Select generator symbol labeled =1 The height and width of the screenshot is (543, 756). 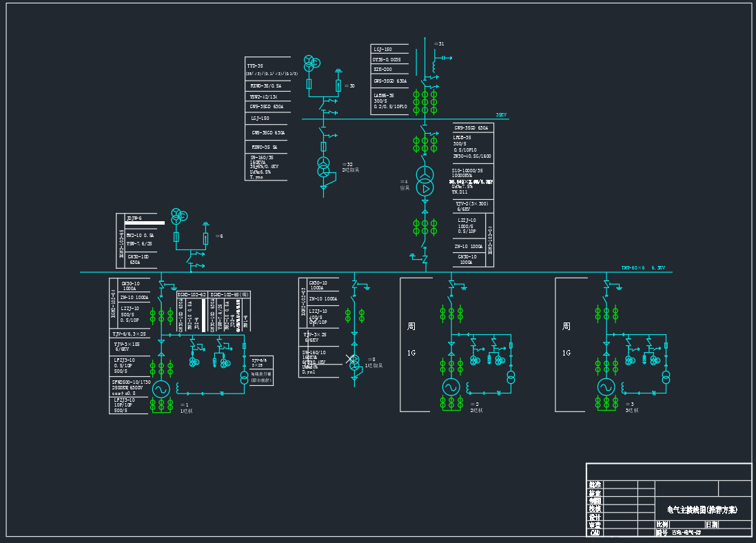tap(161, 389)
